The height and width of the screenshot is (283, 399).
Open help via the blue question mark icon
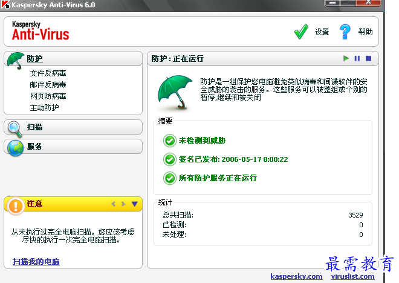click(x=345, y=32)
